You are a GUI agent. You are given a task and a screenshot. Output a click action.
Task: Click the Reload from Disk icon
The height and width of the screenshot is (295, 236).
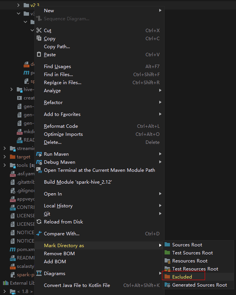pyautogui.click(x=39, y=222)
